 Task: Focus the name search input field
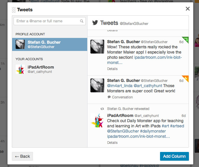[x=47, y=21]
